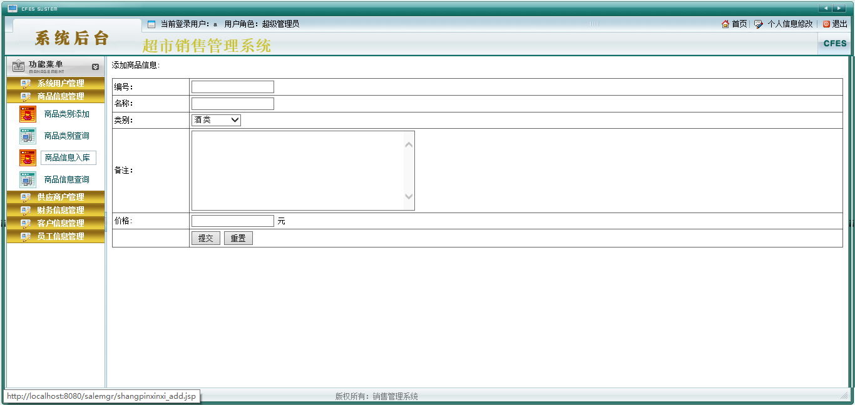Open 商品信息查询 page
The width and height of the screenshot is (855, 405).
pos(67,179)
